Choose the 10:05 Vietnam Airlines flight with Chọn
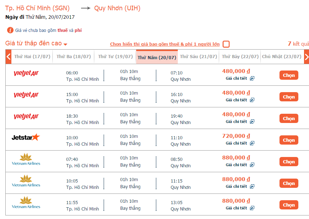This screenshot has height=219, width=309. (x=289, y=183)
